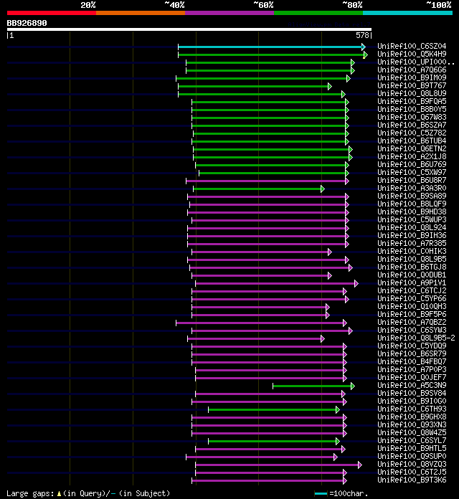
Task: Click the arrowhead on the UniRef100_Q10QH3 row
Action: [328, 307]
